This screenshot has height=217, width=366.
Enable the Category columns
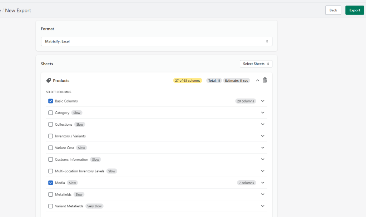point(50,112)
